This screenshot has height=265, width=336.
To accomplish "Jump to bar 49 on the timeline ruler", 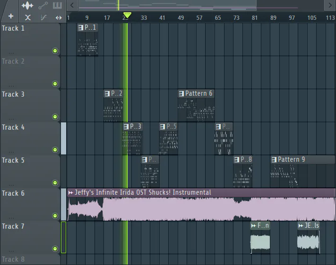I will 181,18.
